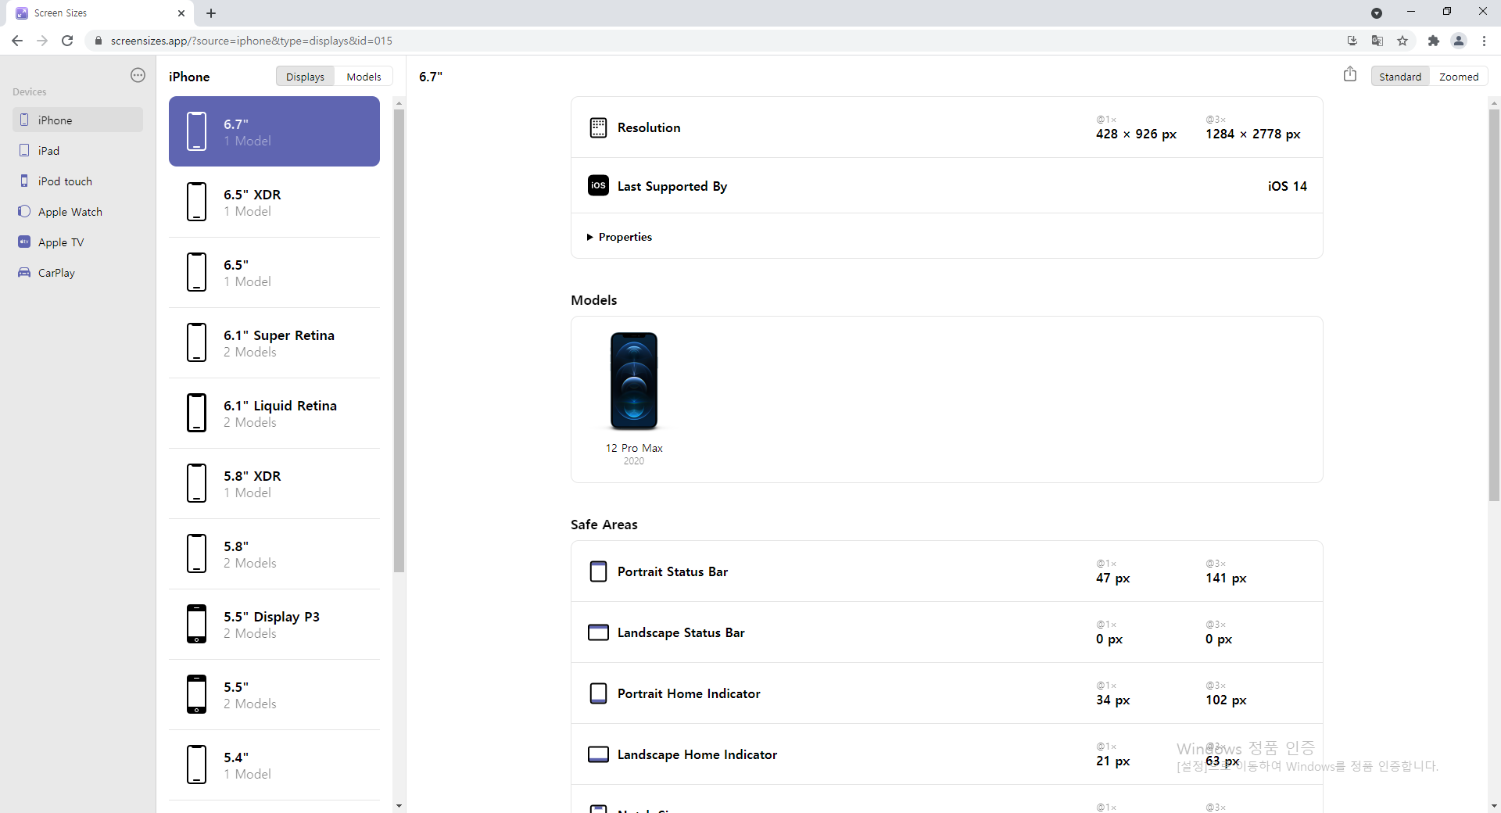Select Zoomed display mode

(x=1459, y=77)
